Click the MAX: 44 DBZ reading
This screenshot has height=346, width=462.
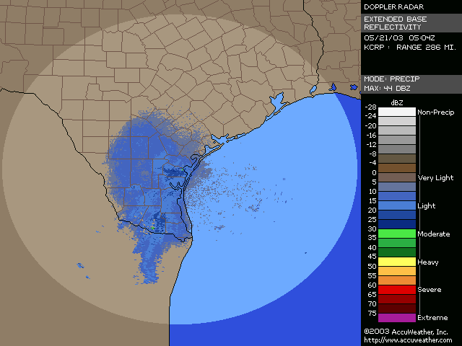(x=387, y=88)
